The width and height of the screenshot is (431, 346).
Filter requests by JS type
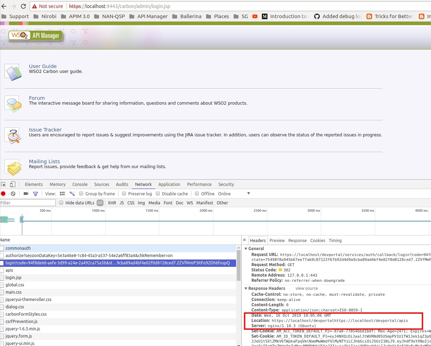point(122,203)
